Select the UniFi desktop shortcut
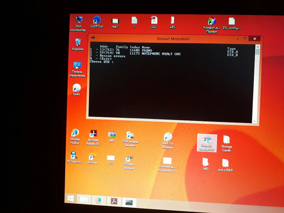This screenshot has height=213, width=284. (x=76, y=88)
